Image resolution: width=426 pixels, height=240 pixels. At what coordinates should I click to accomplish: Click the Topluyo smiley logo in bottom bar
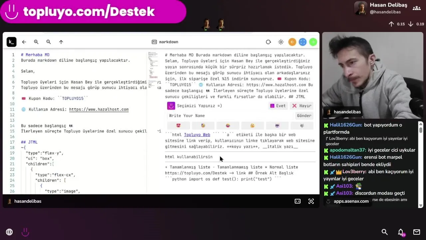tap(25, 232)
